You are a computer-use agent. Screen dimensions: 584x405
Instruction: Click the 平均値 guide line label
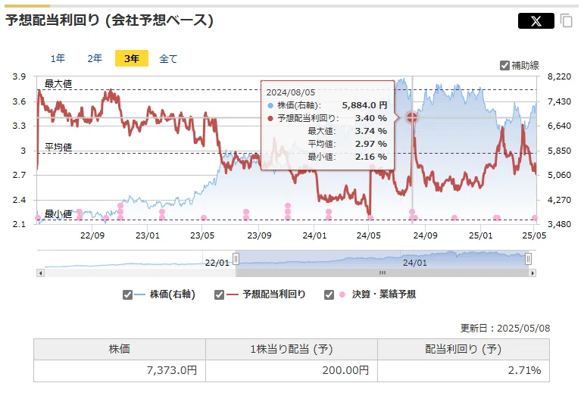click(x=58, y=147)
